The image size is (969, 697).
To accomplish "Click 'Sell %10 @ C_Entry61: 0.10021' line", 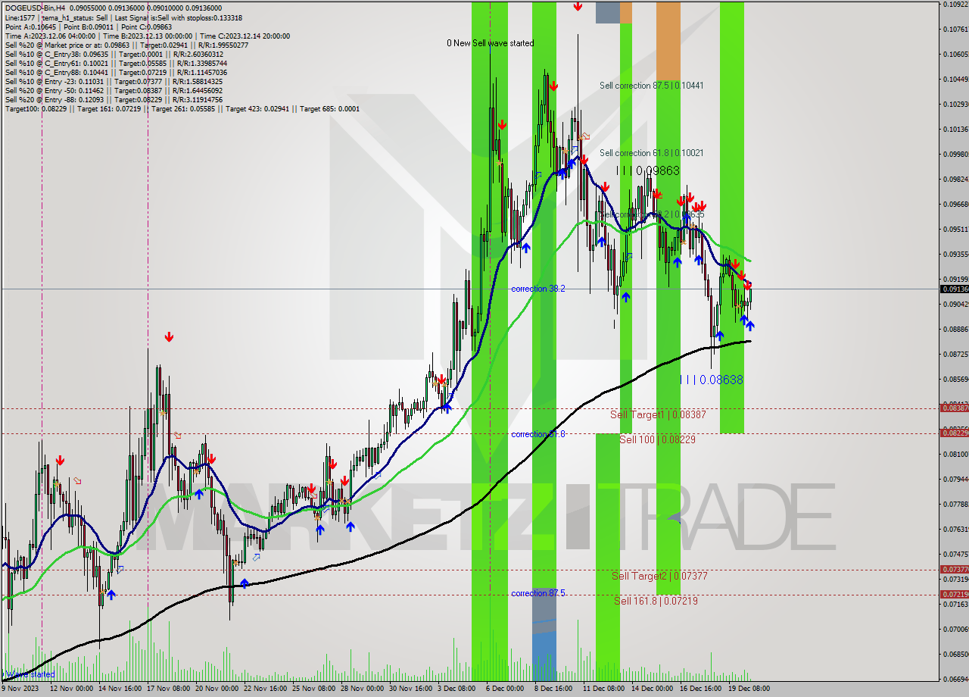I will pyautogui.click(x=116, y=64).
